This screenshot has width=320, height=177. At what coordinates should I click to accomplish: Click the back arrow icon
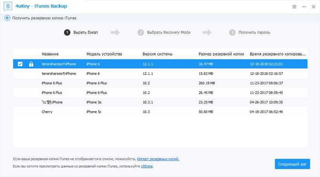(x=7, y=18)
